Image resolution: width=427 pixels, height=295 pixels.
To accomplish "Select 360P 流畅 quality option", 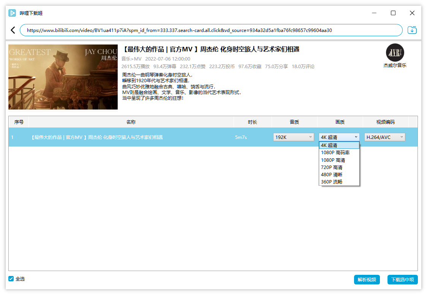I will point(339,182).
